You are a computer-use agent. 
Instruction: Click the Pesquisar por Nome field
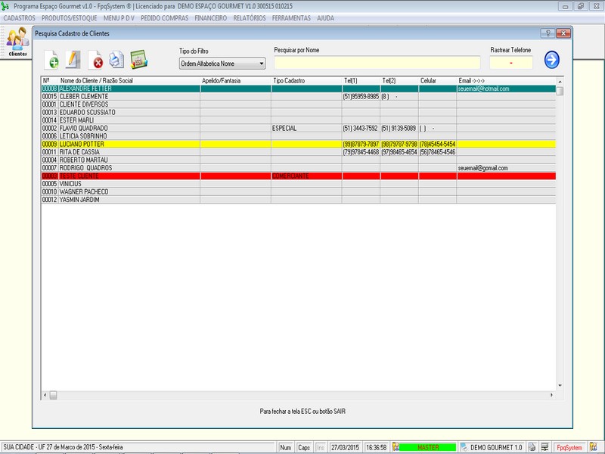point(377,63)
